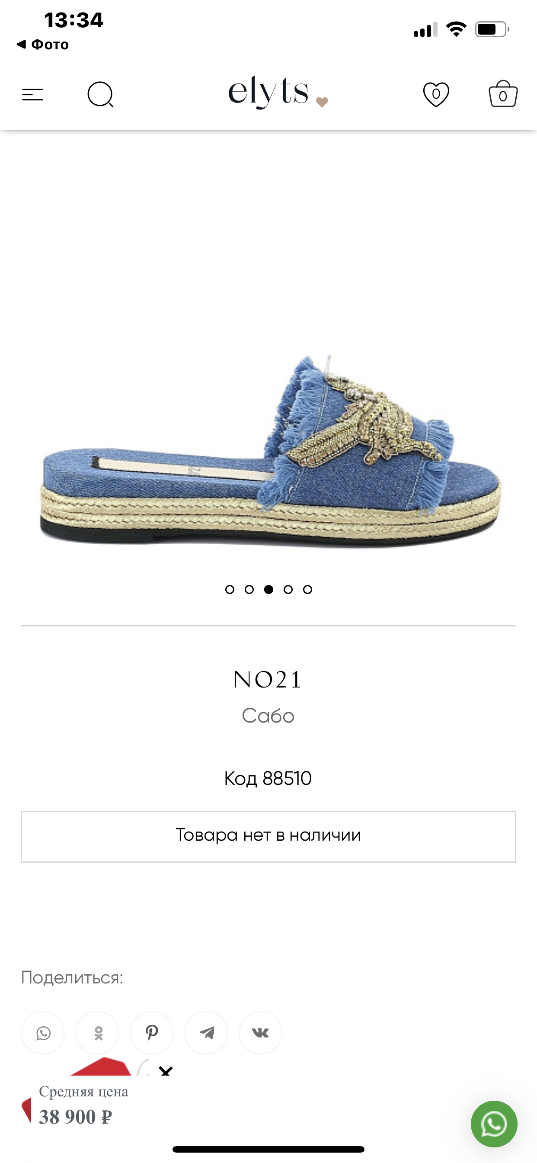
Task: Open the green WhatsApp chat button
Action: point(494,1124)
